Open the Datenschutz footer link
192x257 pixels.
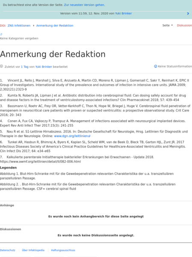click(8, 250)
